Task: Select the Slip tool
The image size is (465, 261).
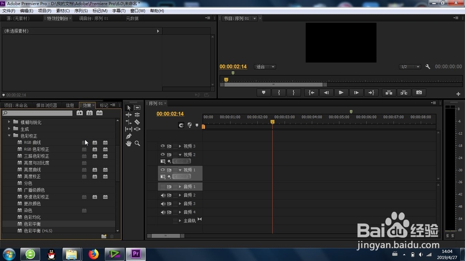Action: 129,129
